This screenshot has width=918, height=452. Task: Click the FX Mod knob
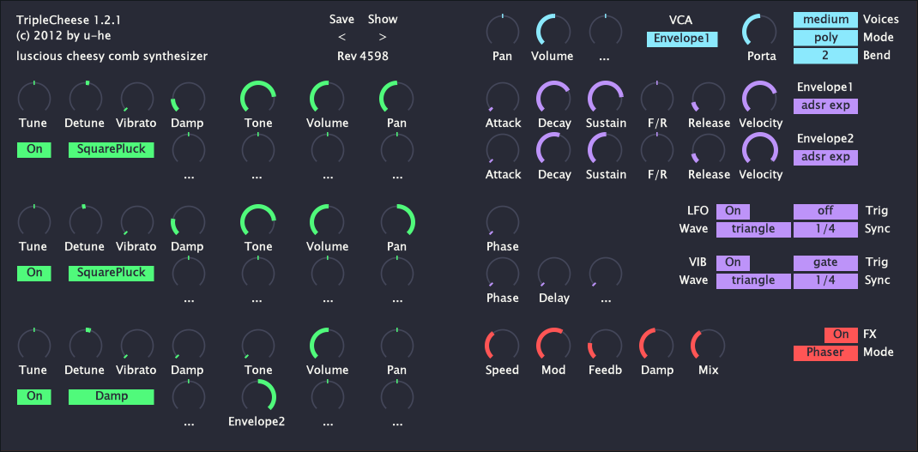pyautogui.click(x=553, y=345)
